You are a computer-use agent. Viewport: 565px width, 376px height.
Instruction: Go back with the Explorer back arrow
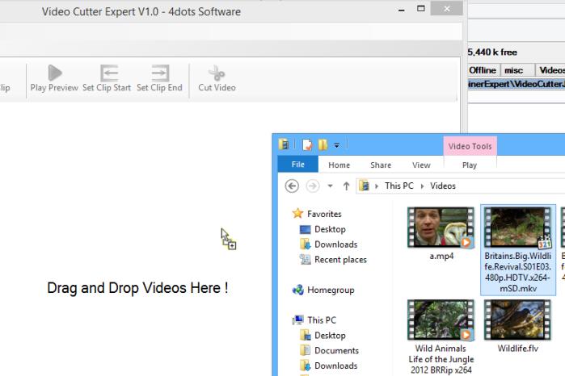click(292, 186)
